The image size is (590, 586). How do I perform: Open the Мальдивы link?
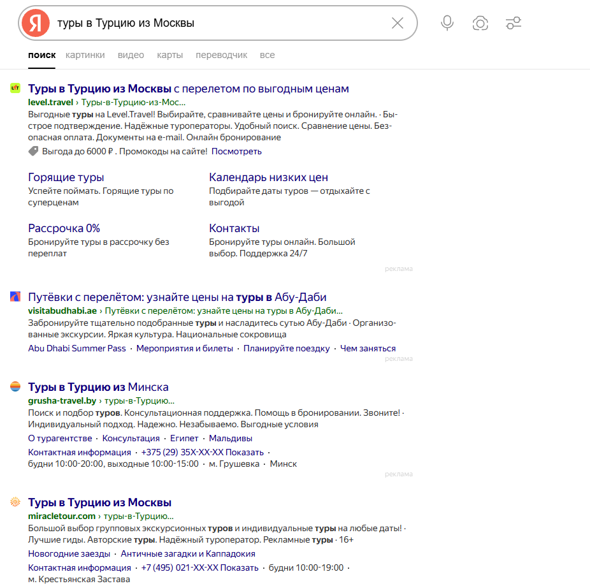[230, 438]
